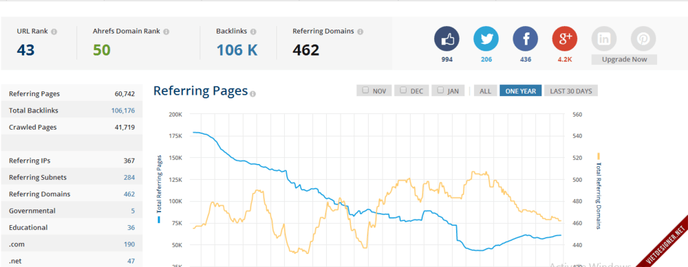The height and width of the screenshot is (267, 688).
Task: Click the Referring Pages sidebar row
Action: [x=72, y=93]
